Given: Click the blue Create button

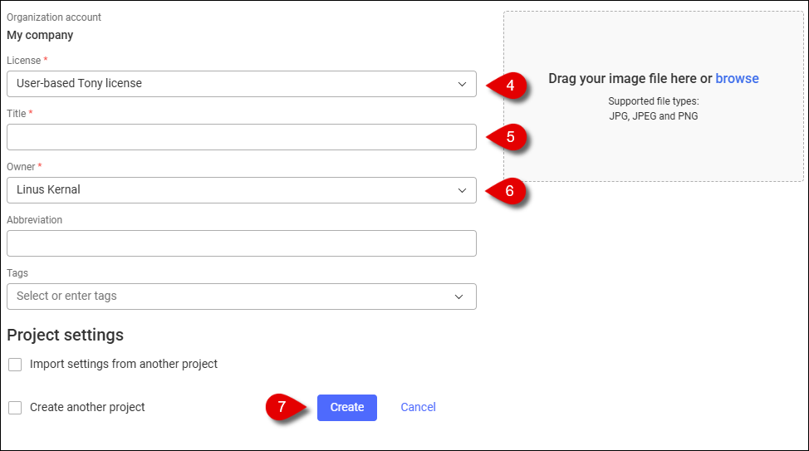Looking at the screenshot, I should (x=346, y=408).
